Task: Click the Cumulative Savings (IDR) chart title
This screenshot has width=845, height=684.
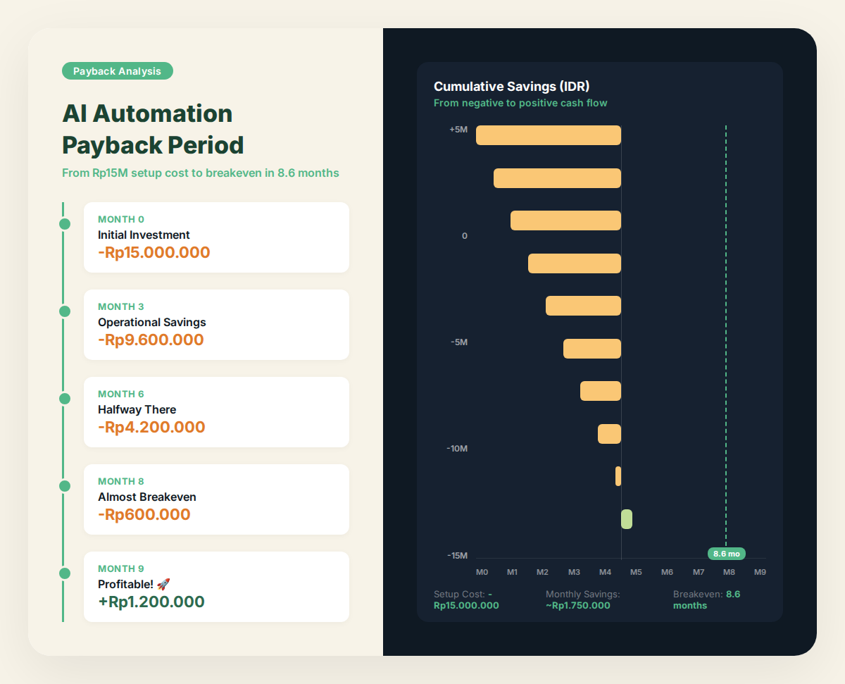Action: pyautogui.click(x=512, y=87)
